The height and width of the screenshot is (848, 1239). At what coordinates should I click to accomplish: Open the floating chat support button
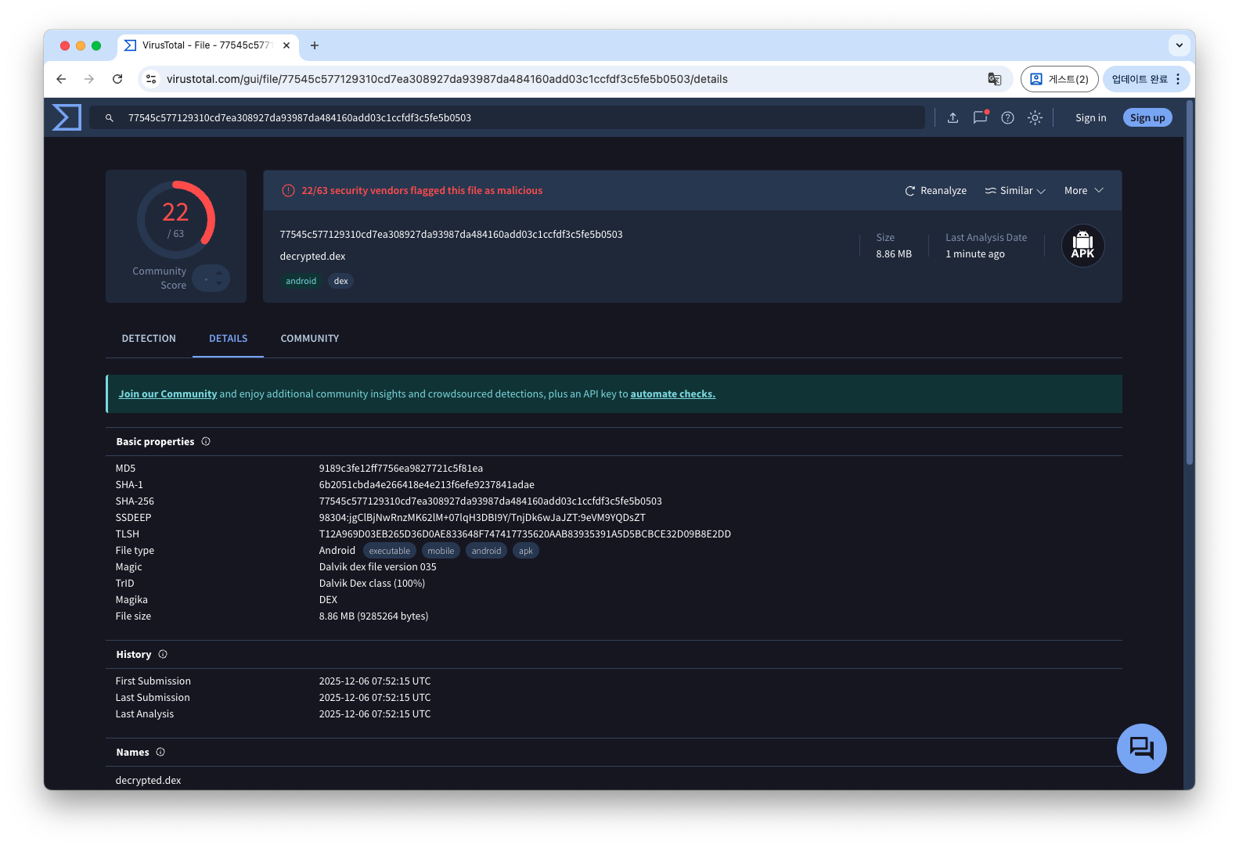tap(1141, 749)
